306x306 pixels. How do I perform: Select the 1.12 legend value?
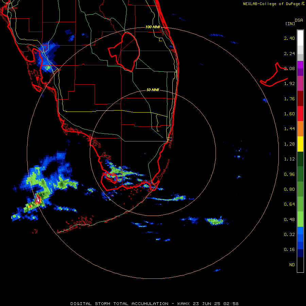point(289,159)
